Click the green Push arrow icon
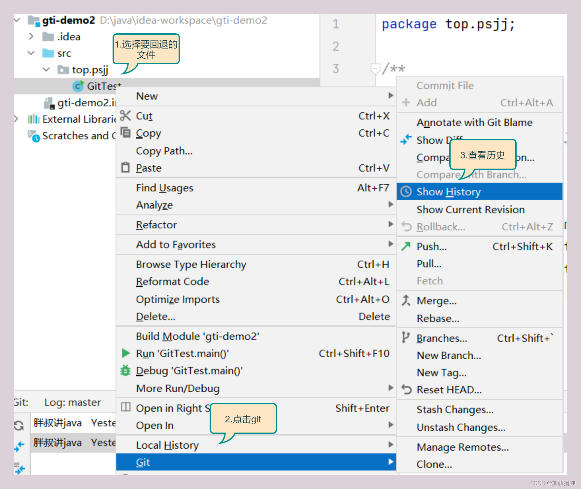Viewport: 581px width, 489px height. 406,246
